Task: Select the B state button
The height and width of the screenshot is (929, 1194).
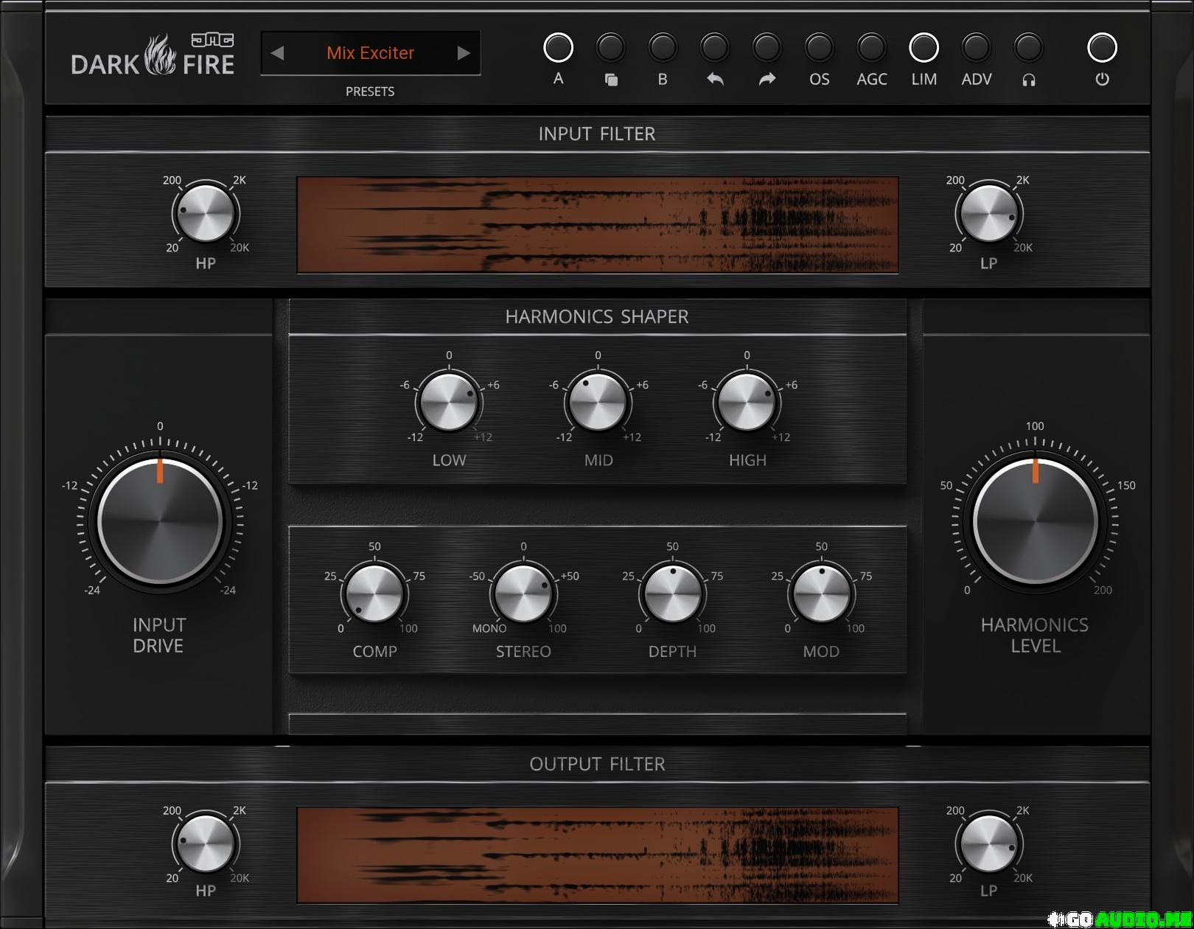Action: pos(662,48)
